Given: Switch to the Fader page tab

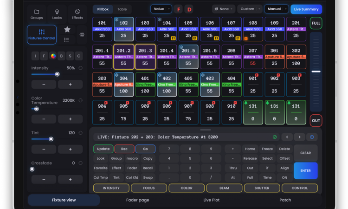Looking at the screenshot, I should click(x=137, y=200).
